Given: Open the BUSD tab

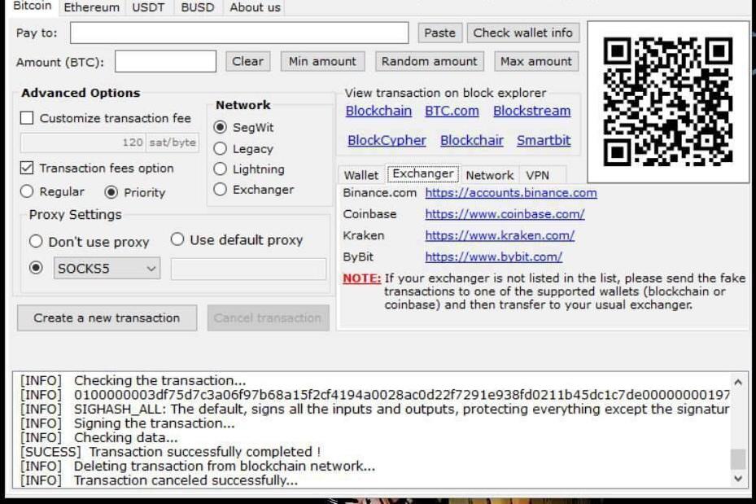Looking at the screenshot, I should (196, 7).
